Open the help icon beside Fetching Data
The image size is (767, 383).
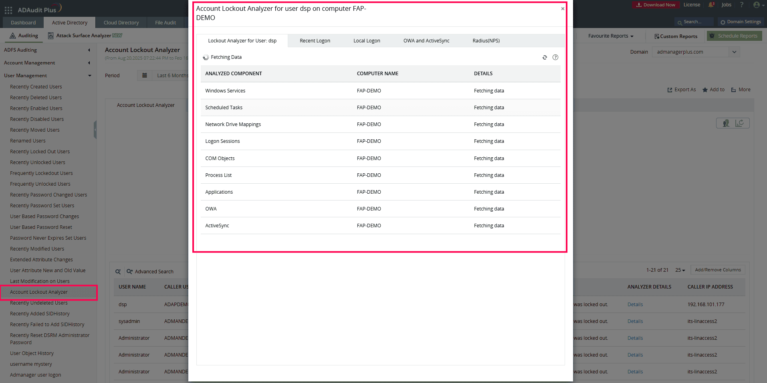[555, 57]
